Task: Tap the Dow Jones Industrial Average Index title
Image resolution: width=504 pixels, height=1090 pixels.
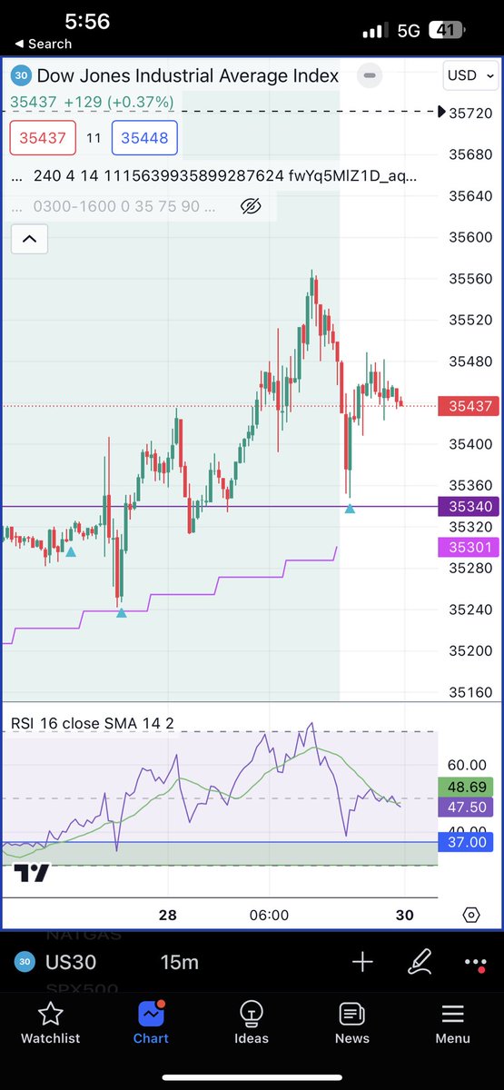Action: pyautogui.click(x=188, y=76)
